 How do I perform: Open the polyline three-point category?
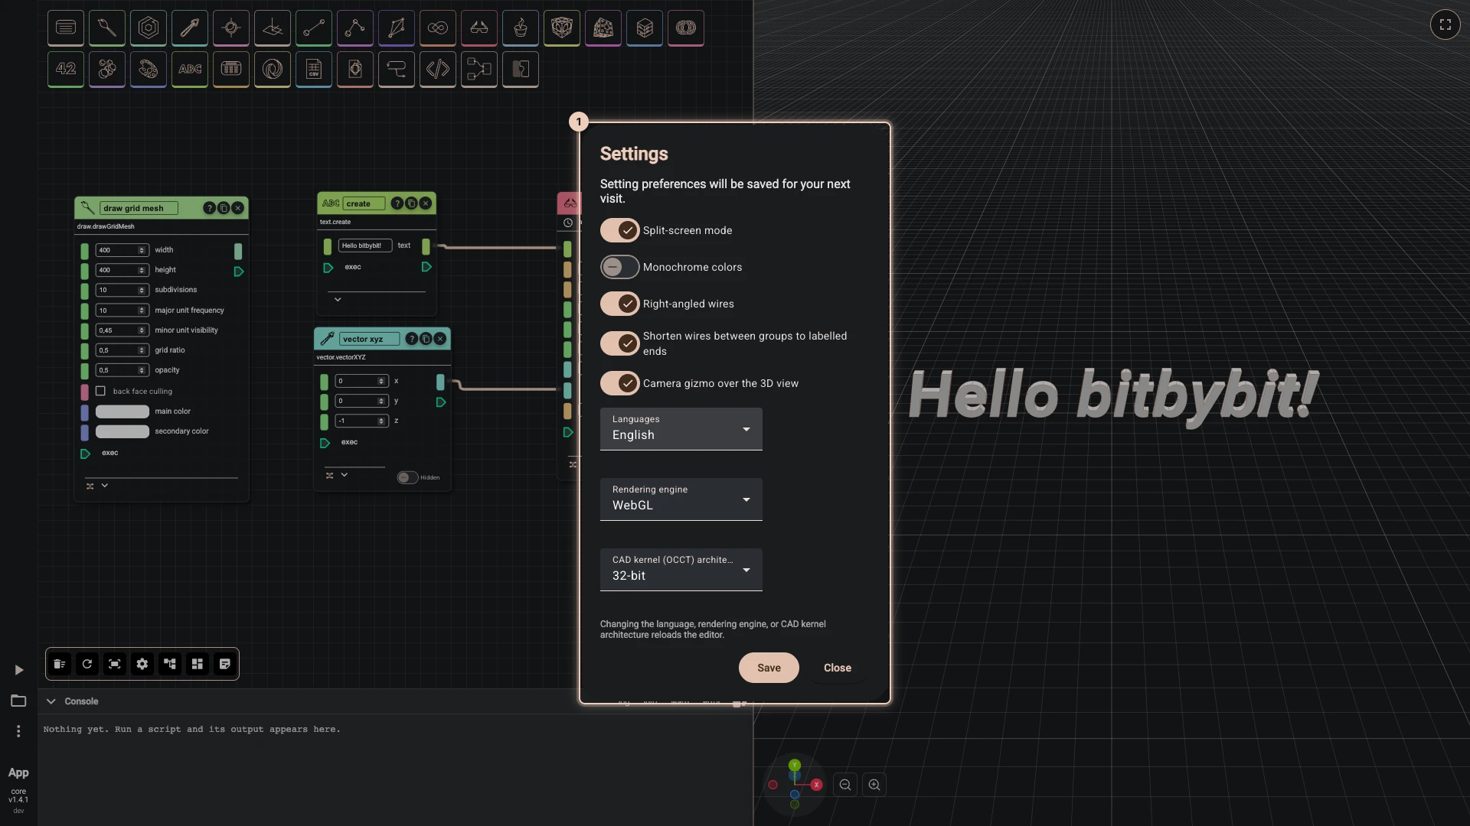[x=354, y=28]
